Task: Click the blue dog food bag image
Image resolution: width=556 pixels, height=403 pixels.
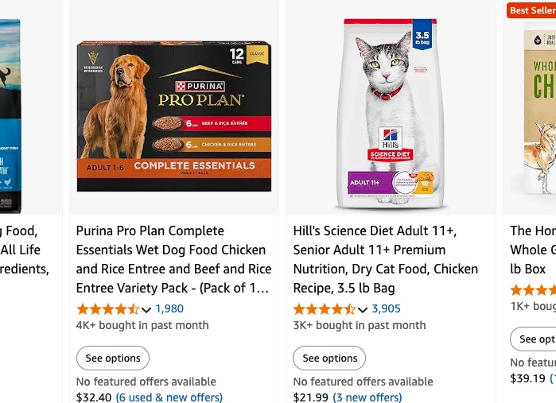Action: (10, 116)
